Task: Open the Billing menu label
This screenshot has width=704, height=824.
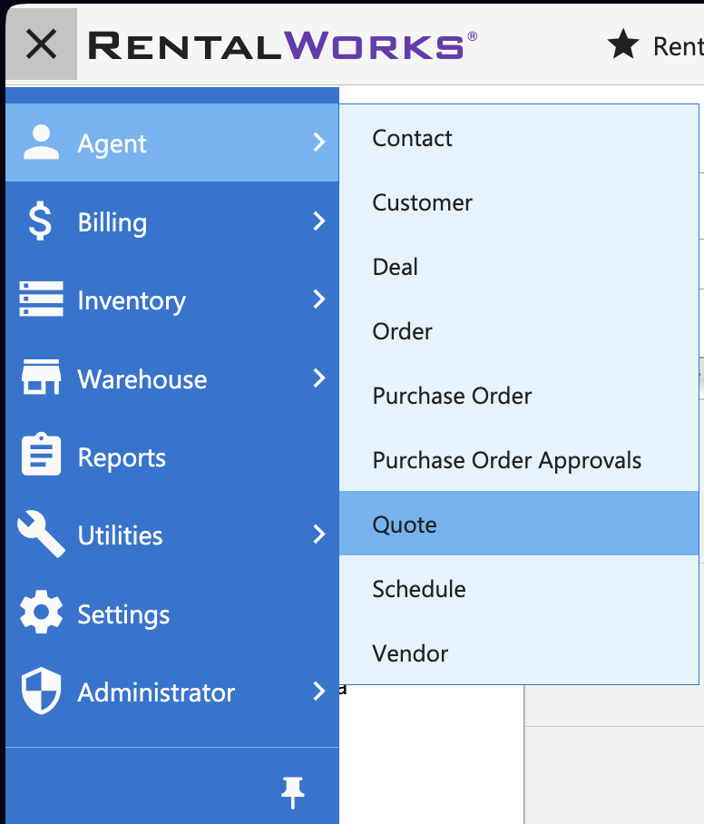Action: click(112, 222)
